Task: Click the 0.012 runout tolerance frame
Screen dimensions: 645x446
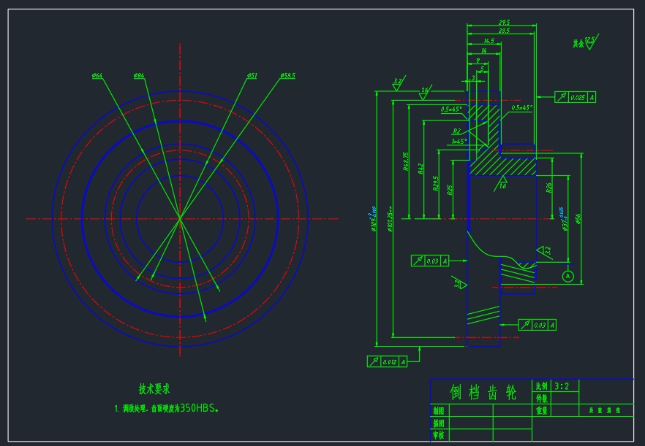Action: (387, 361)
